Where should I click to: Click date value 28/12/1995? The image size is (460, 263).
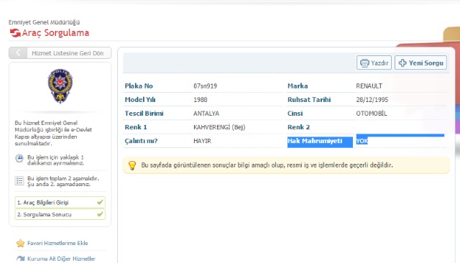[x=372, y=100]
